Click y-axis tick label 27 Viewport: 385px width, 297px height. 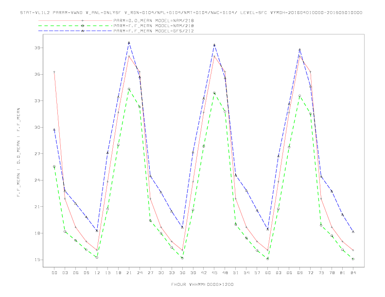click(37, 154)
